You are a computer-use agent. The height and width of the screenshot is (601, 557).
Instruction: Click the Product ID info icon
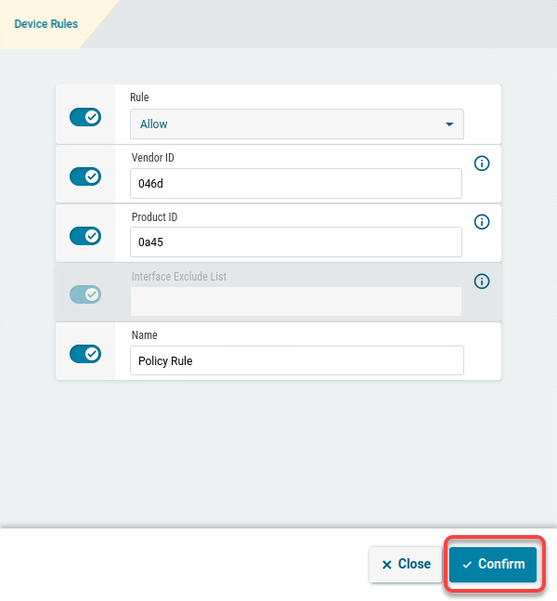tap(482, 222)
